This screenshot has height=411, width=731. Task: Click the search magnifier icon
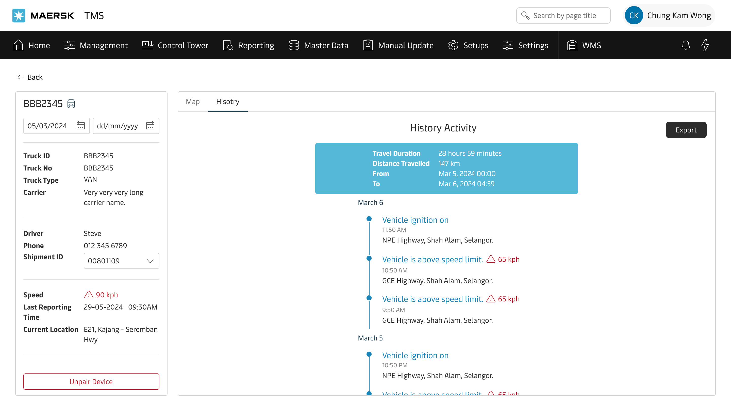click(x=525, y=15)
